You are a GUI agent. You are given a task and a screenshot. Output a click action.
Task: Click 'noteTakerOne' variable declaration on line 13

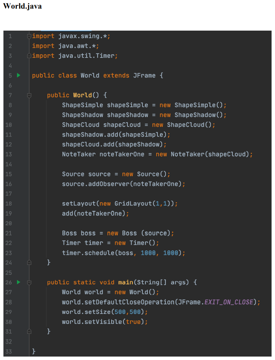(x=122, y=154)
